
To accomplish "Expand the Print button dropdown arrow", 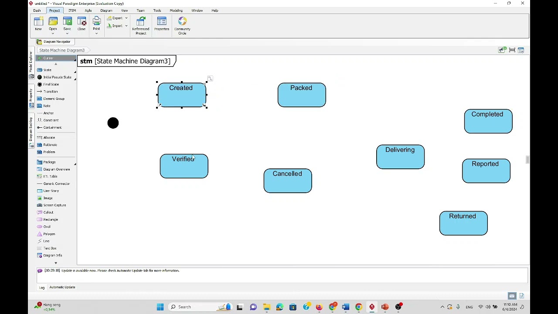I will (x=96, y=33).
